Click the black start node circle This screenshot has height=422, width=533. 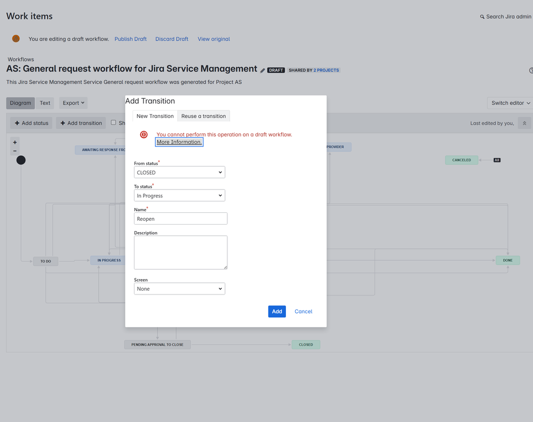[x=21, y=160]
